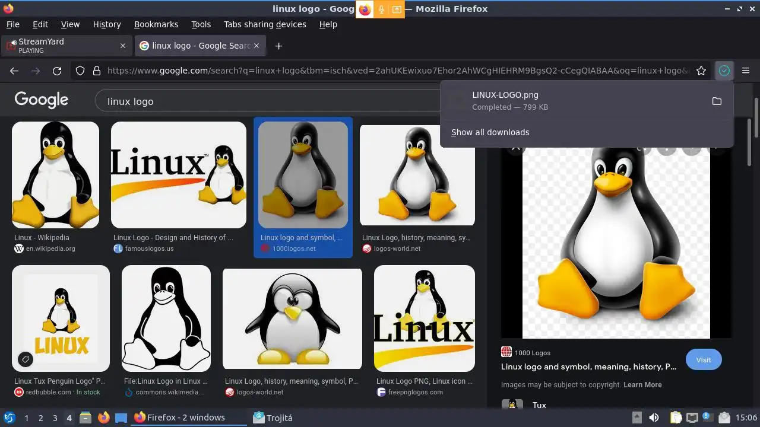Select the black-and-white wikimedia Tux thumbnail
The image size is (760, 427).
(166, 318)
